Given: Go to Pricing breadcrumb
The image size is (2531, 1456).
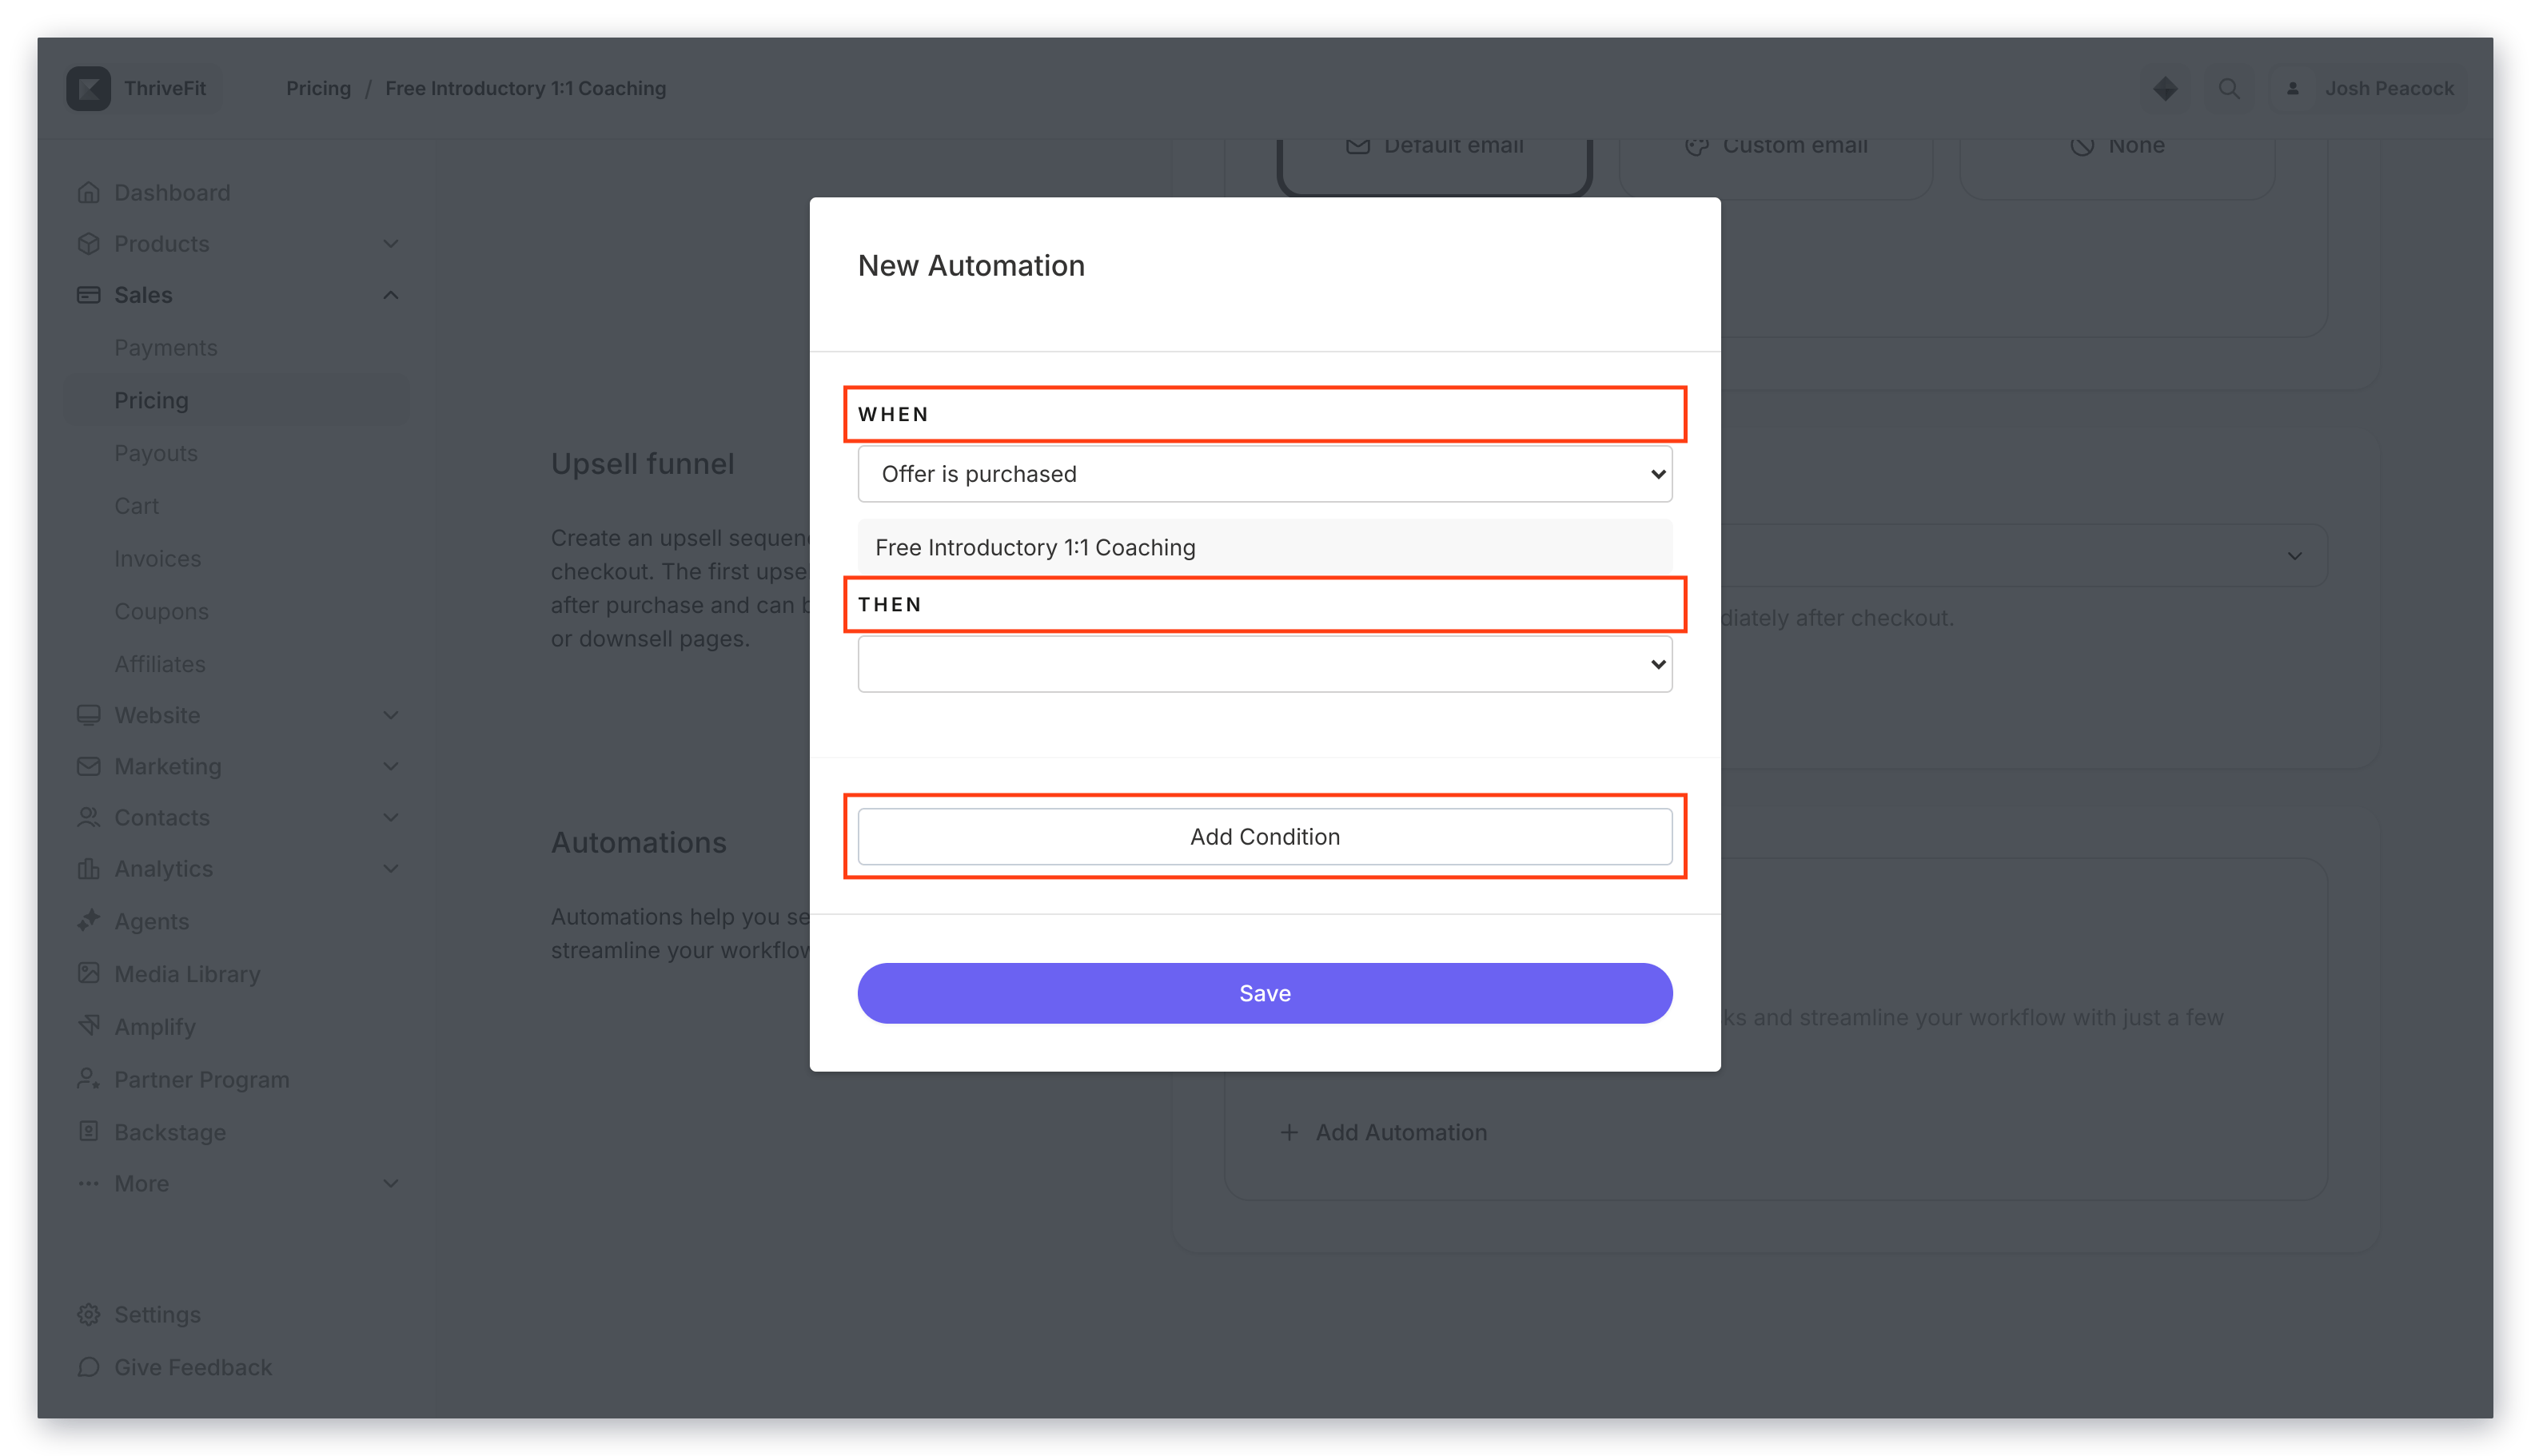Looking at the screenshot, I should point(318,88).
